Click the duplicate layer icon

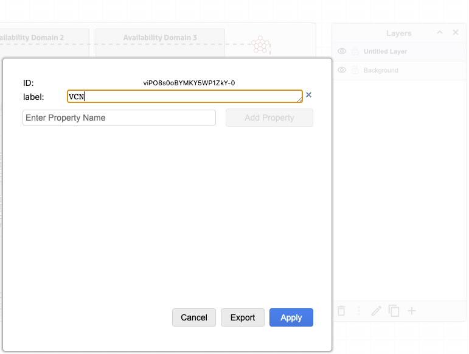click(x=394, y=311)
